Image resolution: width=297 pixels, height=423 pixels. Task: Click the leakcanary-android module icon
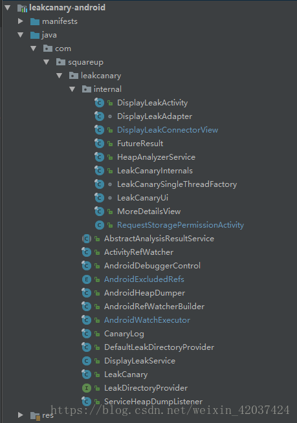(22, 8)
